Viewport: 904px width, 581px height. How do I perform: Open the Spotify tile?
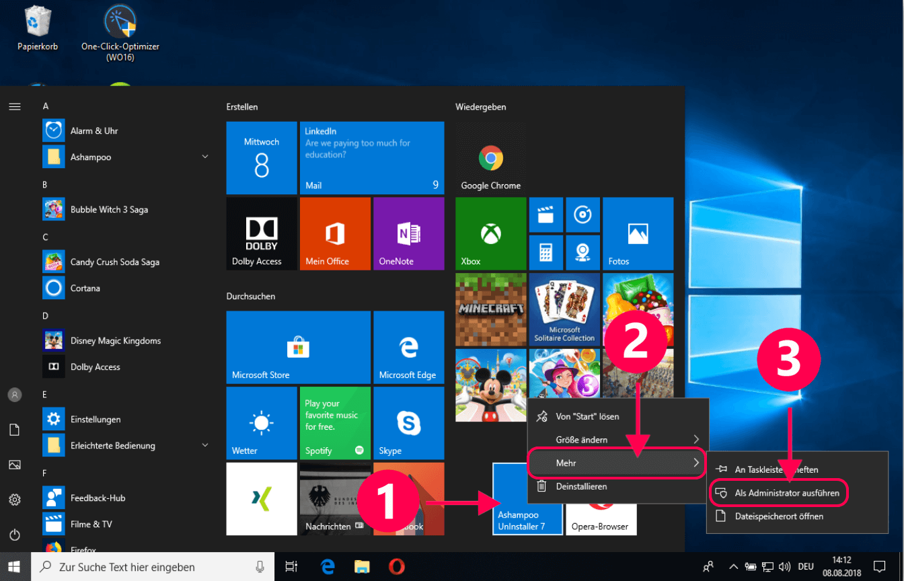point(335,423)
